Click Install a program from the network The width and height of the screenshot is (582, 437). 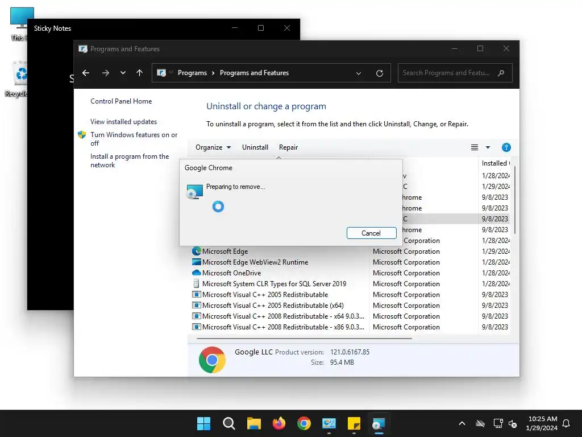pyautogui.click(x=130, y=160)
